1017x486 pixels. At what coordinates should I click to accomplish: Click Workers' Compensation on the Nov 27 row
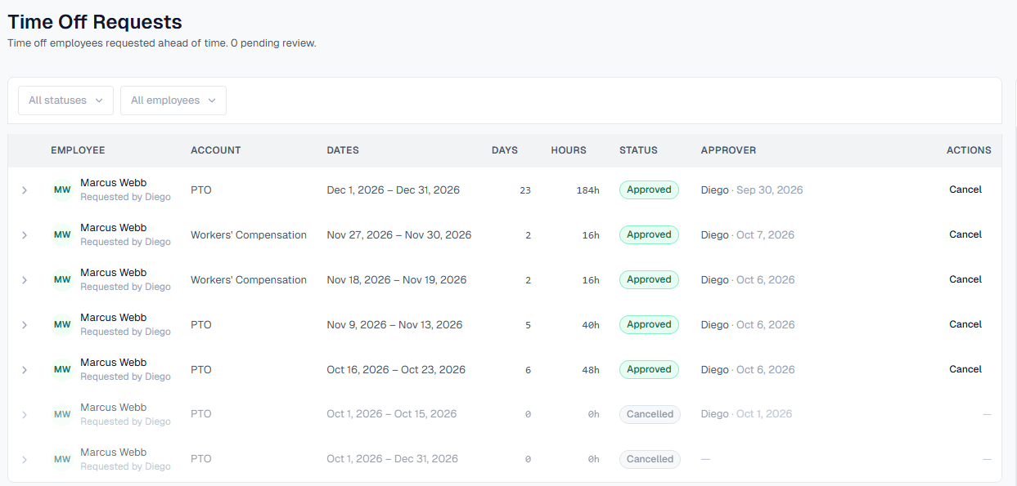(249, 235)
